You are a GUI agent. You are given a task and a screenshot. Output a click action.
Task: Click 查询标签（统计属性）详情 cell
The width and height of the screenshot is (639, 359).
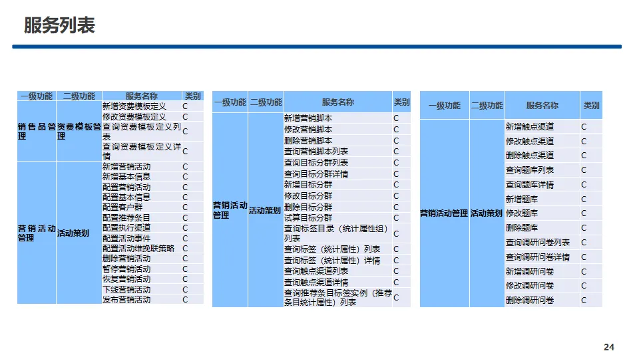tap(338, 260)
